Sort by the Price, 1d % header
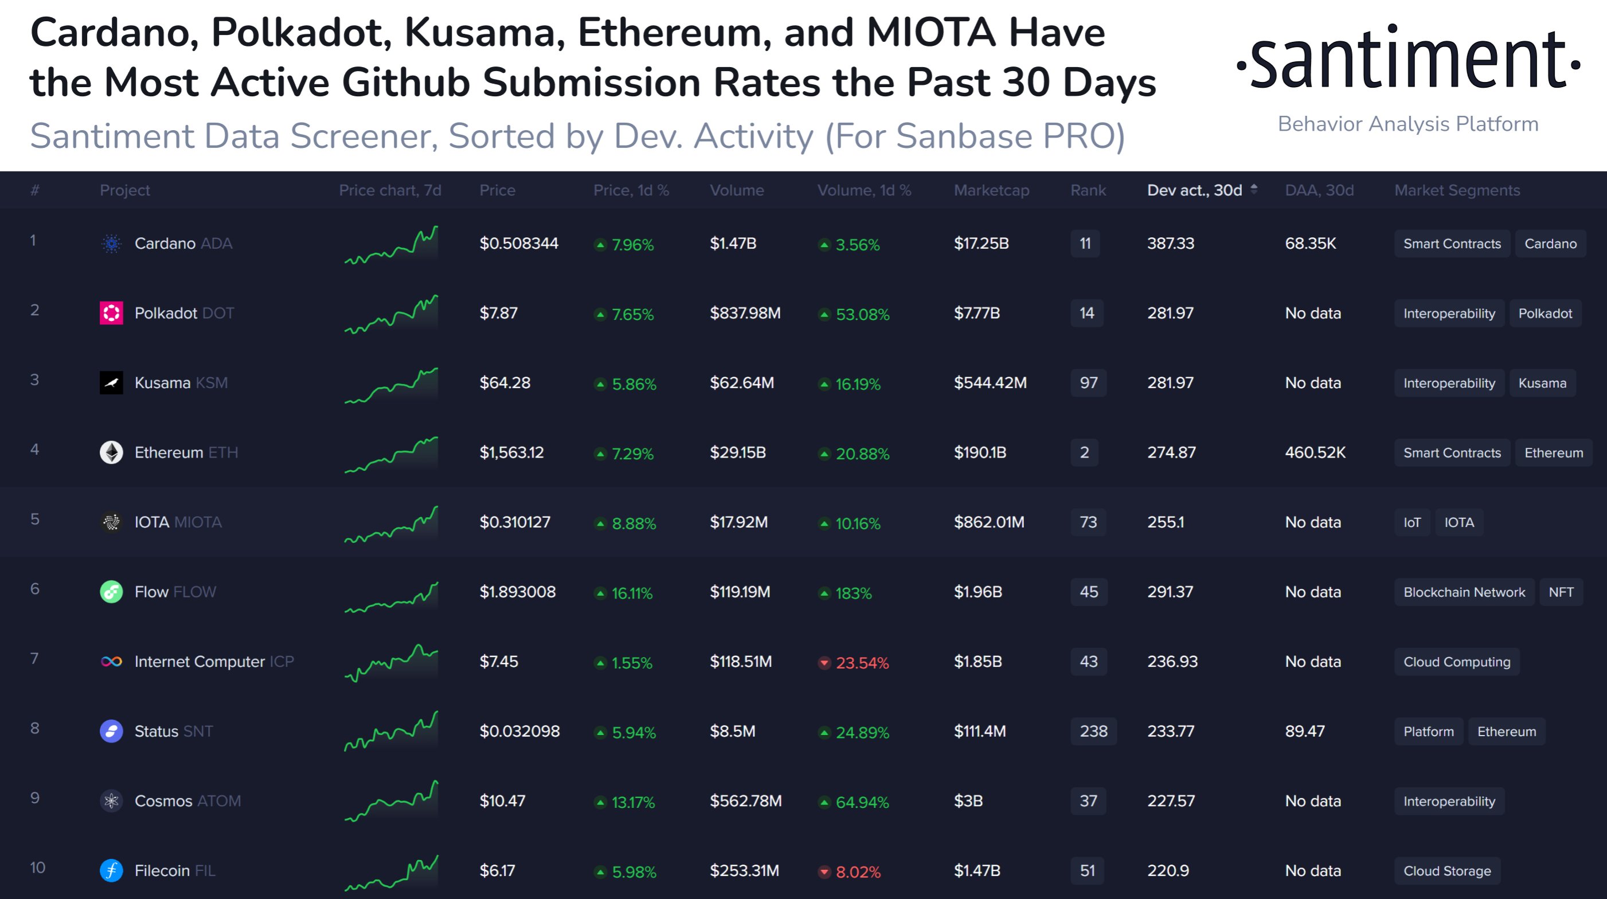 (x=631, y=190)
